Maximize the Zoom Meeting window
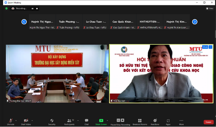216x127 pixels. click(204, 2)
